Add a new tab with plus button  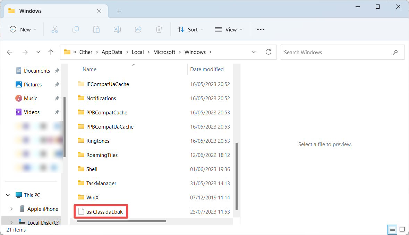tap(119, 11)
